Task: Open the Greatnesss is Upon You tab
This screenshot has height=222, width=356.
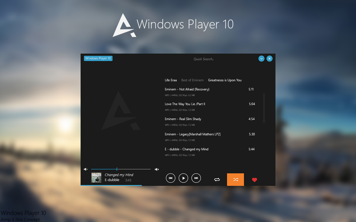Action: click(225, 80)
